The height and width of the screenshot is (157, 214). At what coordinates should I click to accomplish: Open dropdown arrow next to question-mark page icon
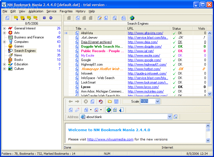click(91, 110)
